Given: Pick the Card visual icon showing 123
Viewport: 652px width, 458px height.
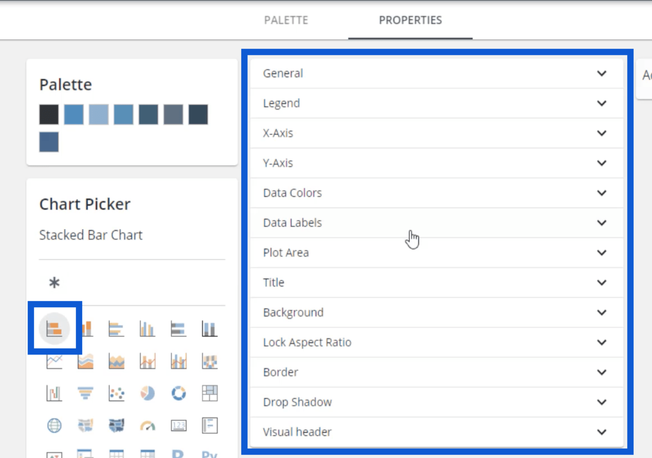Looking at the screenshot, I should pos(178,425).
